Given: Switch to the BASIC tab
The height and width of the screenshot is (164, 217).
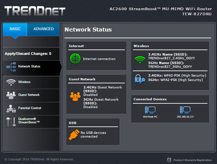Looking at the screenshot, I should pyautogui.click(x=15, y=29).
